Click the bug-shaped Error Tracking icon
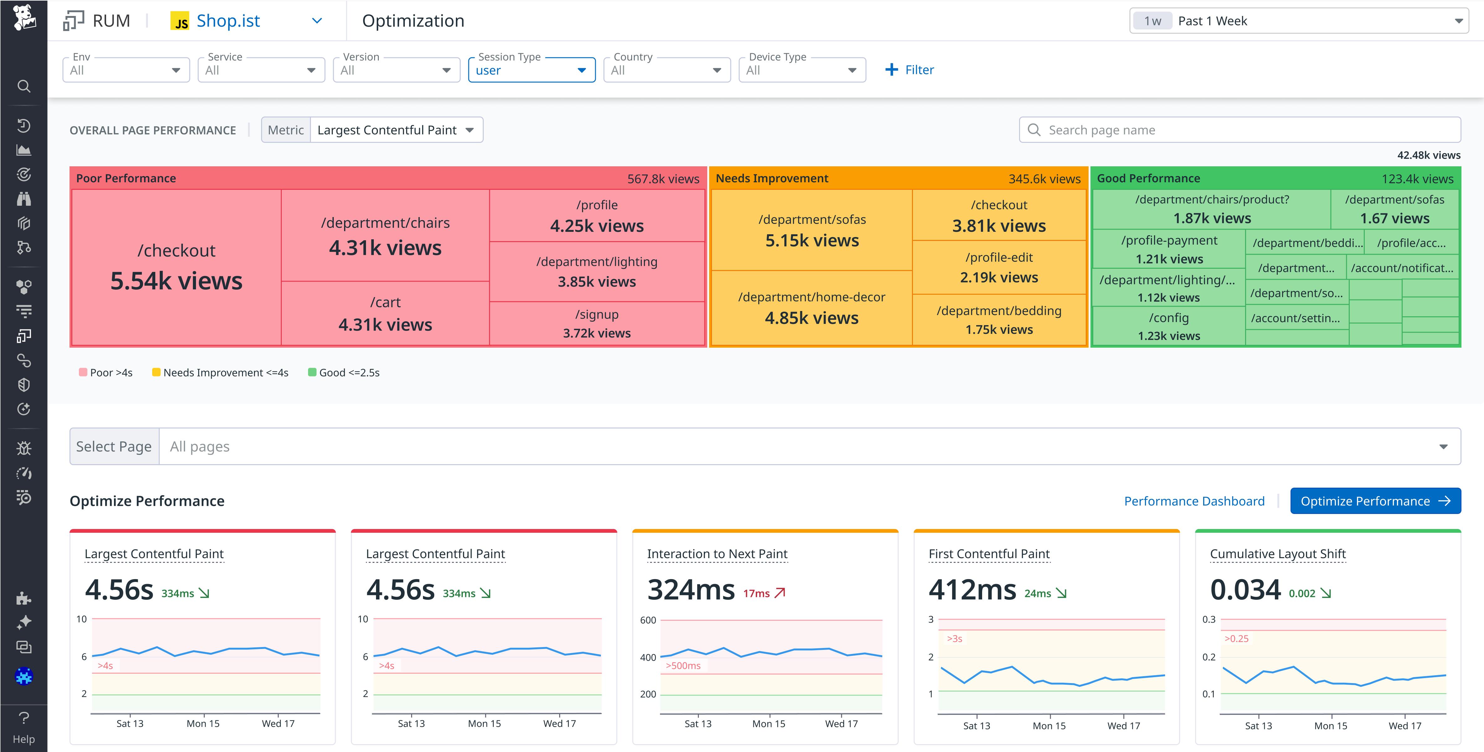1484x752 pixels. tap(23, 448)
